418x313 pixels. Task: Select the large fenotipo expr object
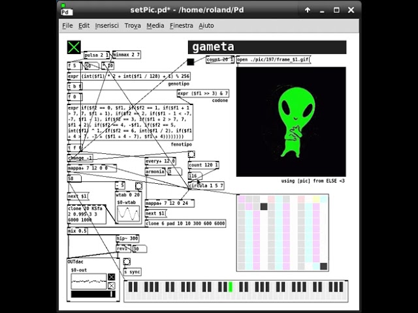click(130, 123)
